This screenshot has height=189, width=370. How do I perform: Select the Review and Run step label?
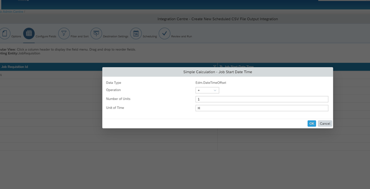[182, 37]
